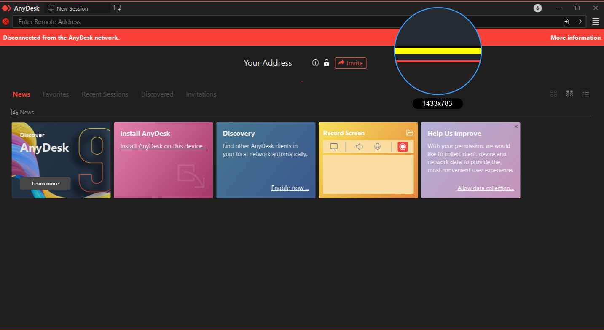This screenshot has width=604, height=330.
Task: Open the Discover AnyDesk 9 thumbnail card
Action: click(x=61, y=160)
